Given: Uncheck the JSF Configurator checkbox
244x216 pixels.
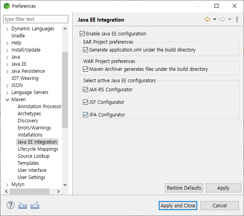Looking at the screenshot, I should pos(85,102).
